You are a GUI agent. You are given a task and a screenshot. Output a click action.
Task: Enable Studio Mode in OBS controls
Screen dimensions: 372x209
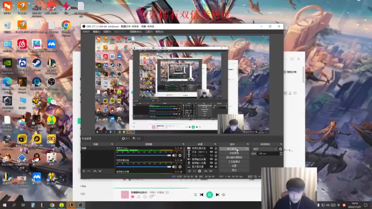pyautogui.click(x=234, y=162)
